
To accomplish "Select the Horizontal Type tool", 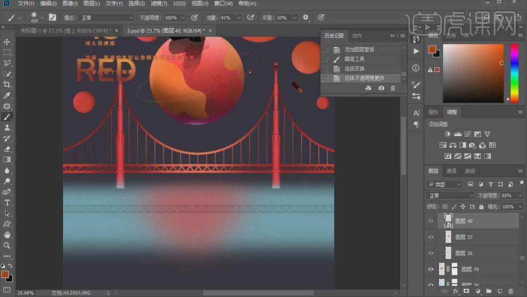I will tap(7, 203).
